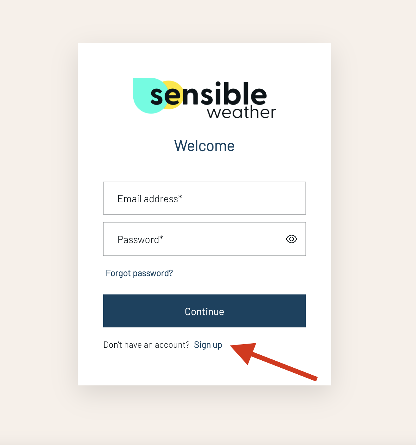Viewport: 416px width, 445px height.
Task: Click the Welcome heading
Action: pos(204,146)
